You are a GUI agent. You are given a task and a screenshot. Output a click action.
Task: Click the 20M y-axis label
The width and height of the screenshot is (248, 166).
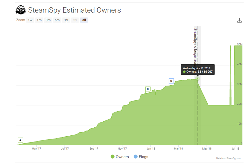(240, 104)
